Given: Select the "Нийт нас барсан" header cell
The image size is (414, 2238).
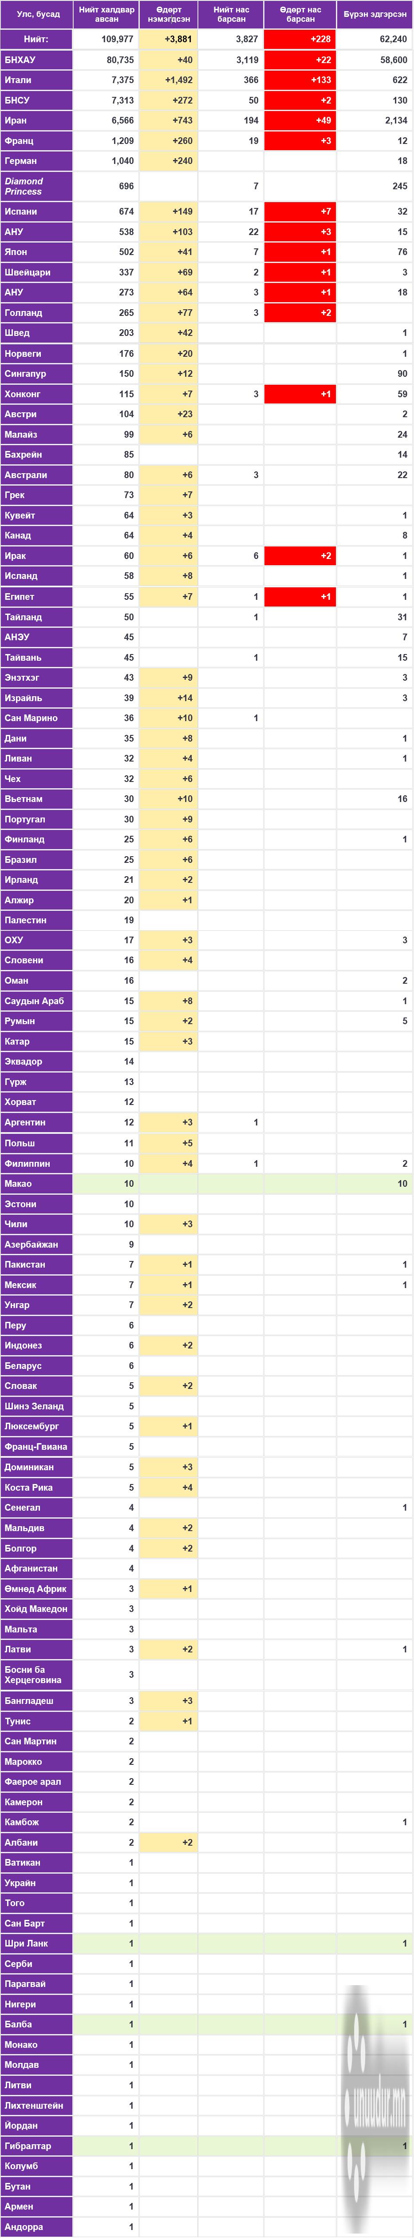Looking at the screenshot, I should (x=231, y=15).
